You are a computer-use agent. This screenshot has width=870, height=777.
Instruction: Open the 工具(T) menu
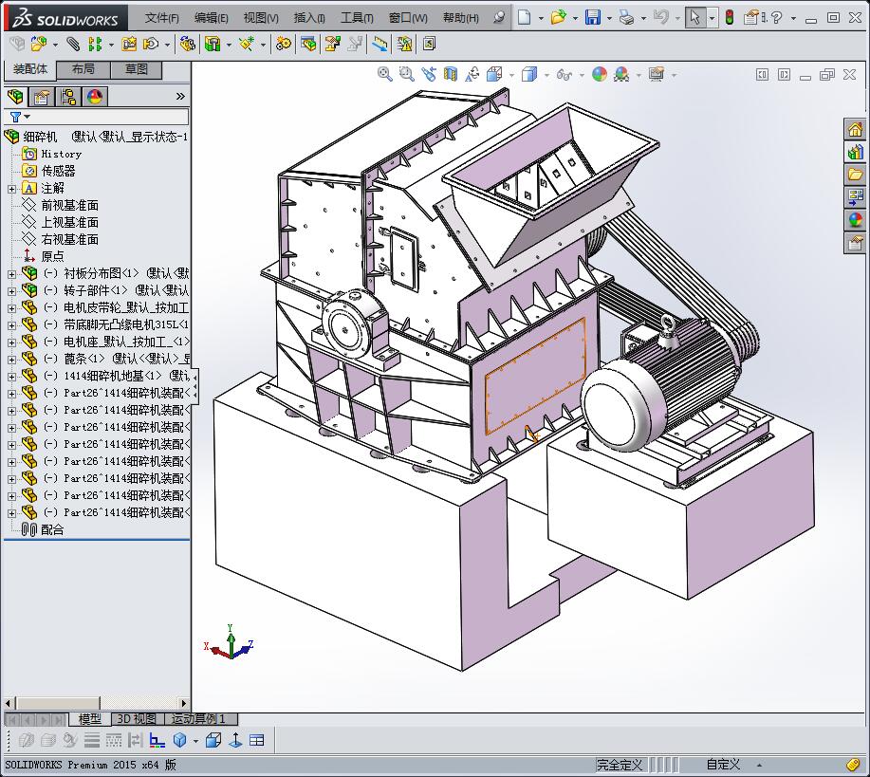tap(357, 18)
